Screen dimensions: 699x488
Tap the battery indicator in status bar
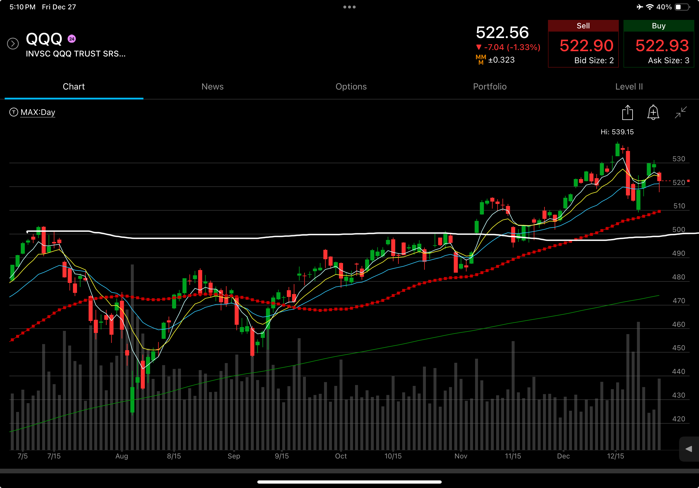[x=682, y=7]
